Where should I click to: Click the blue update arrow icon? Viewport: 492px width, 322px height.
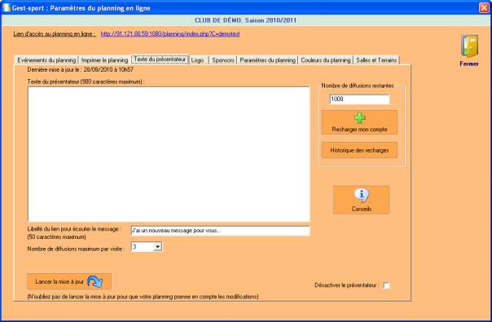pos(95,281)
